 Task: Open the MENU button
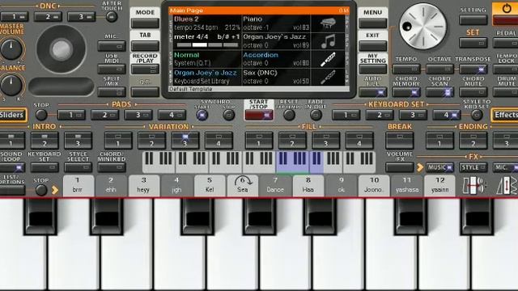pos(373,23)
